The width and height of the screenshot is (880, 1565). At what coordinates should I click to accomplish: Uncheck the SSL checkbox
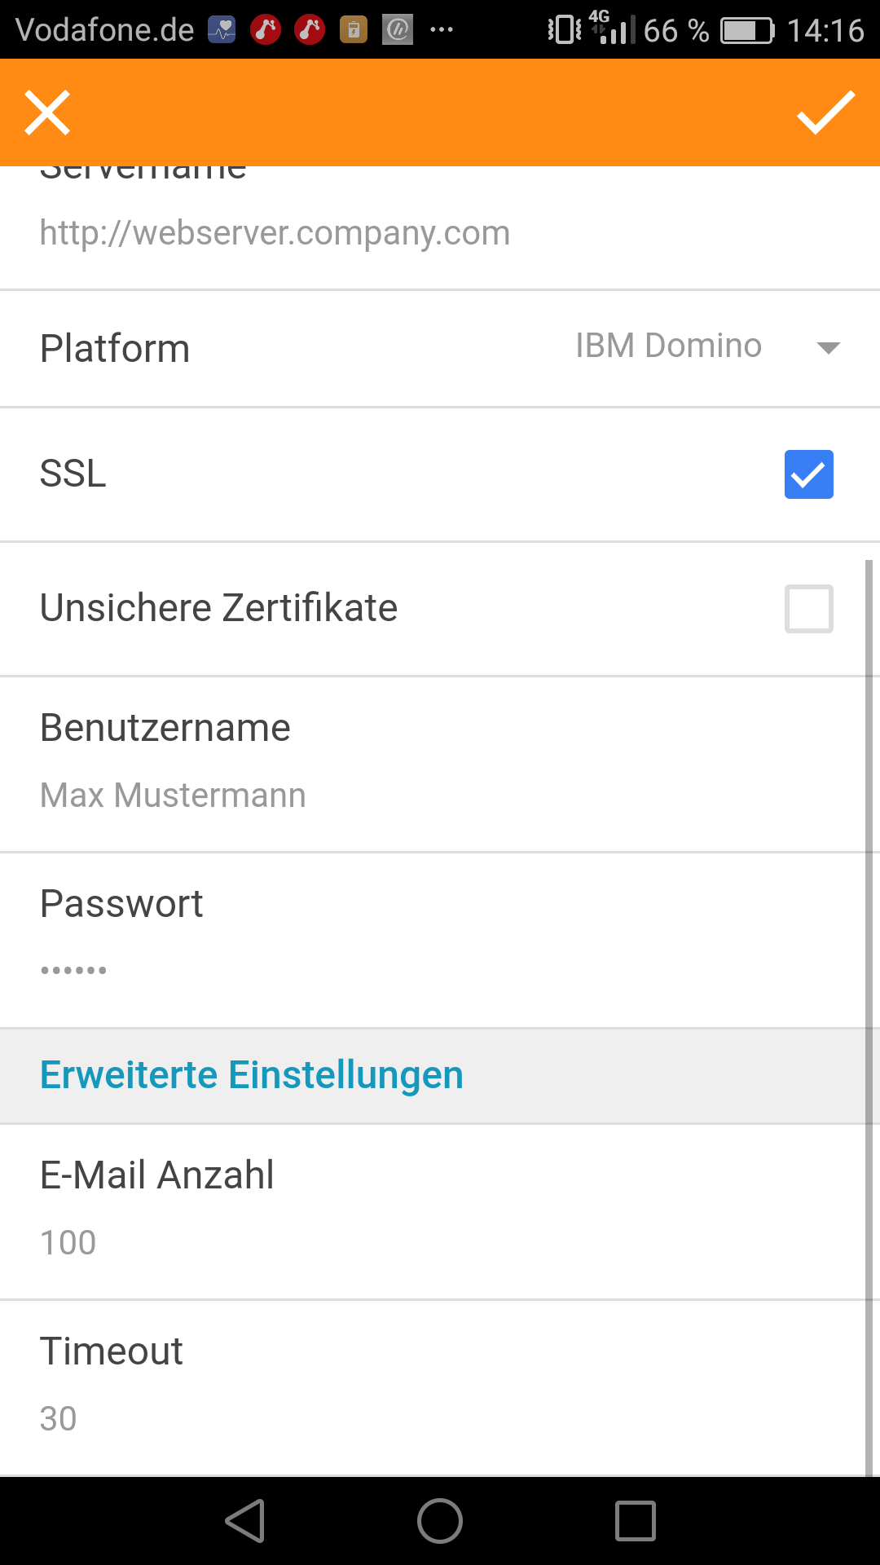(x=808, y=474)
